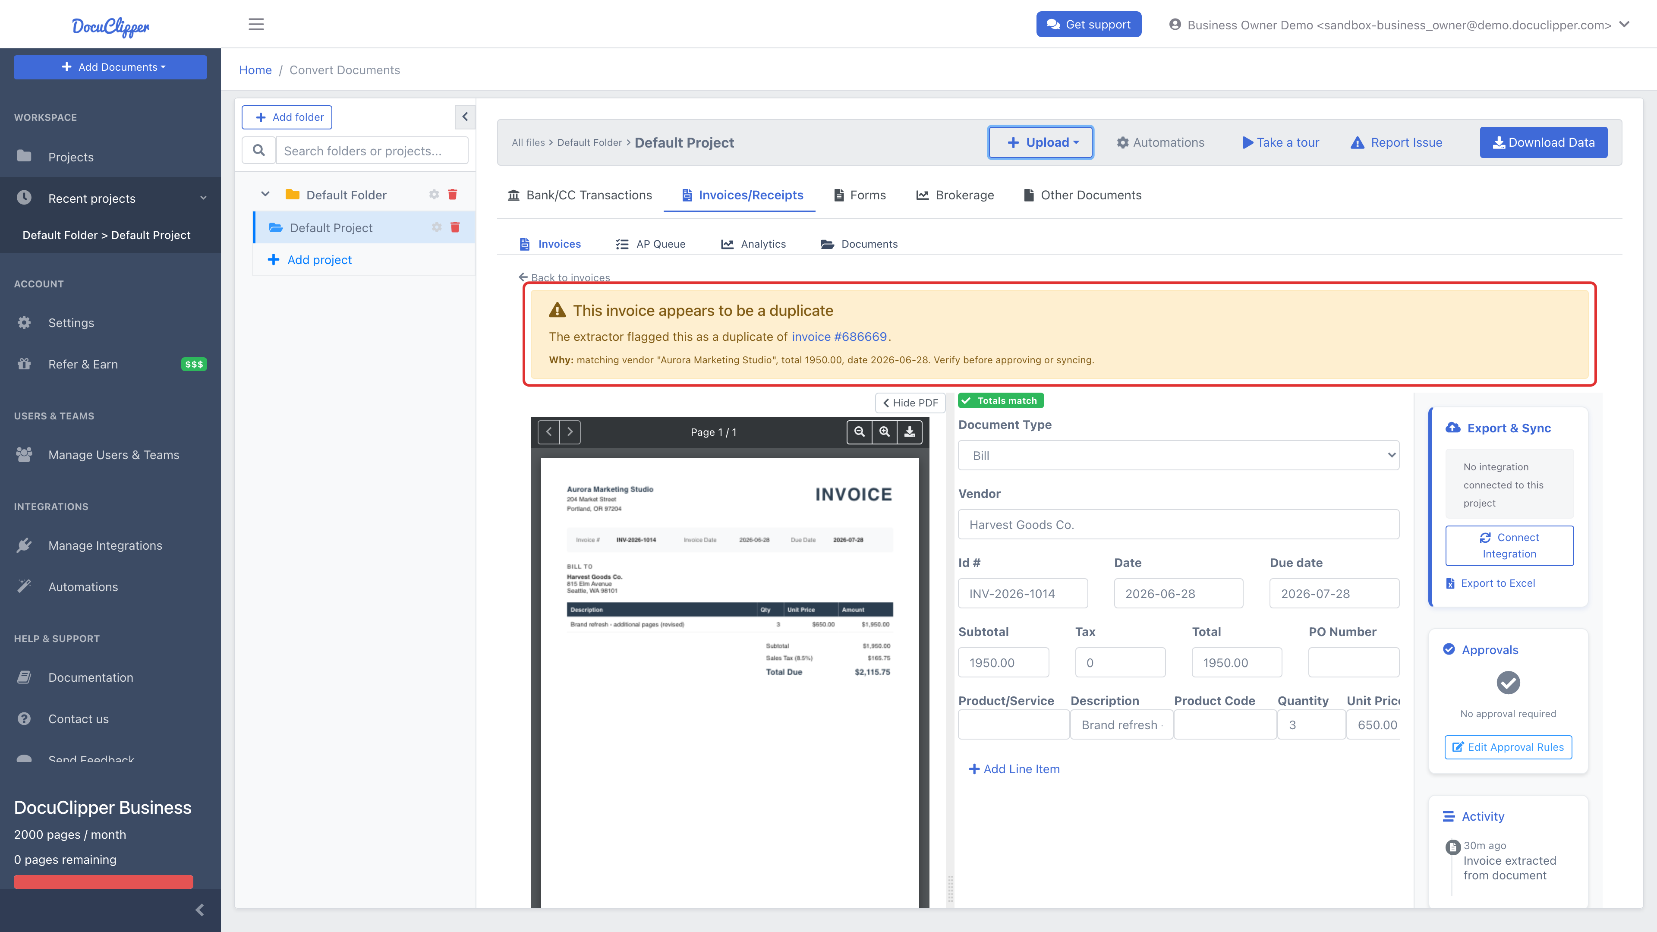Click Add Line Item link

(1014, 768)
